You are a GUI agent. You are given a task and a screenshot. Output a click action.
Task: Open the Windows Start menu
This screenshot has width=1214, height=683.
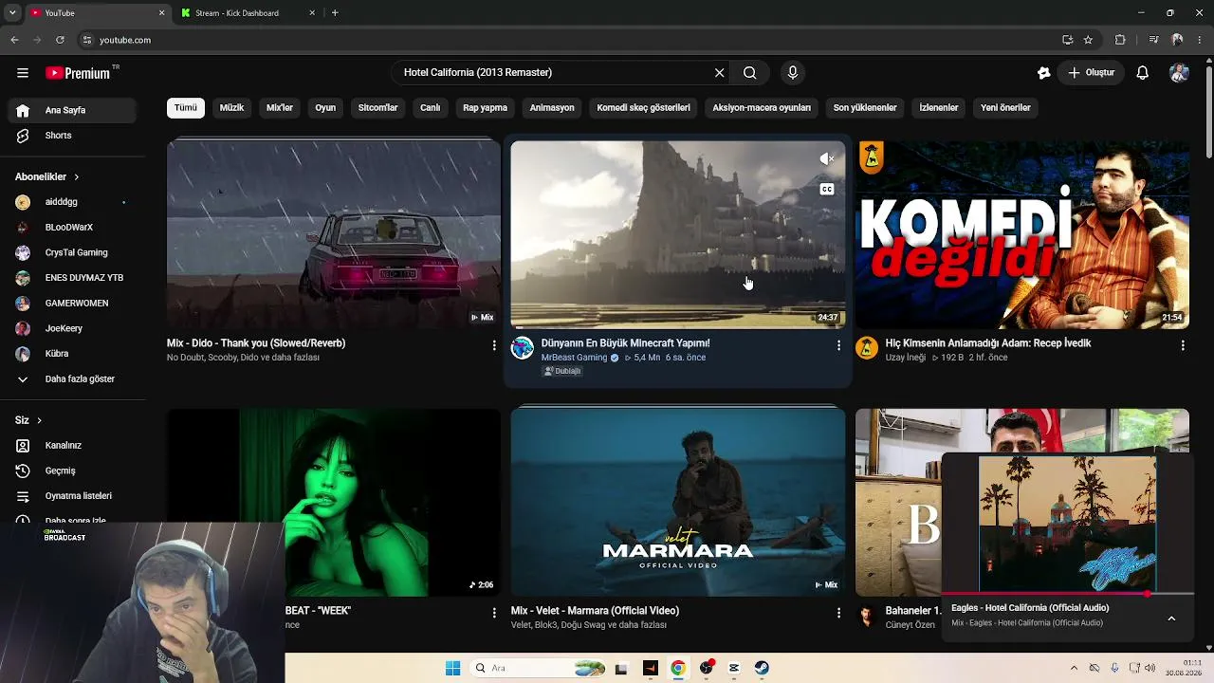(x=452, y=668)
